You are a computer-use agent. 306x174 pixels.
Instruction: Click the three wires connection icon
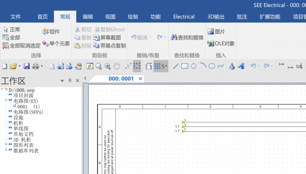point(299,67)
